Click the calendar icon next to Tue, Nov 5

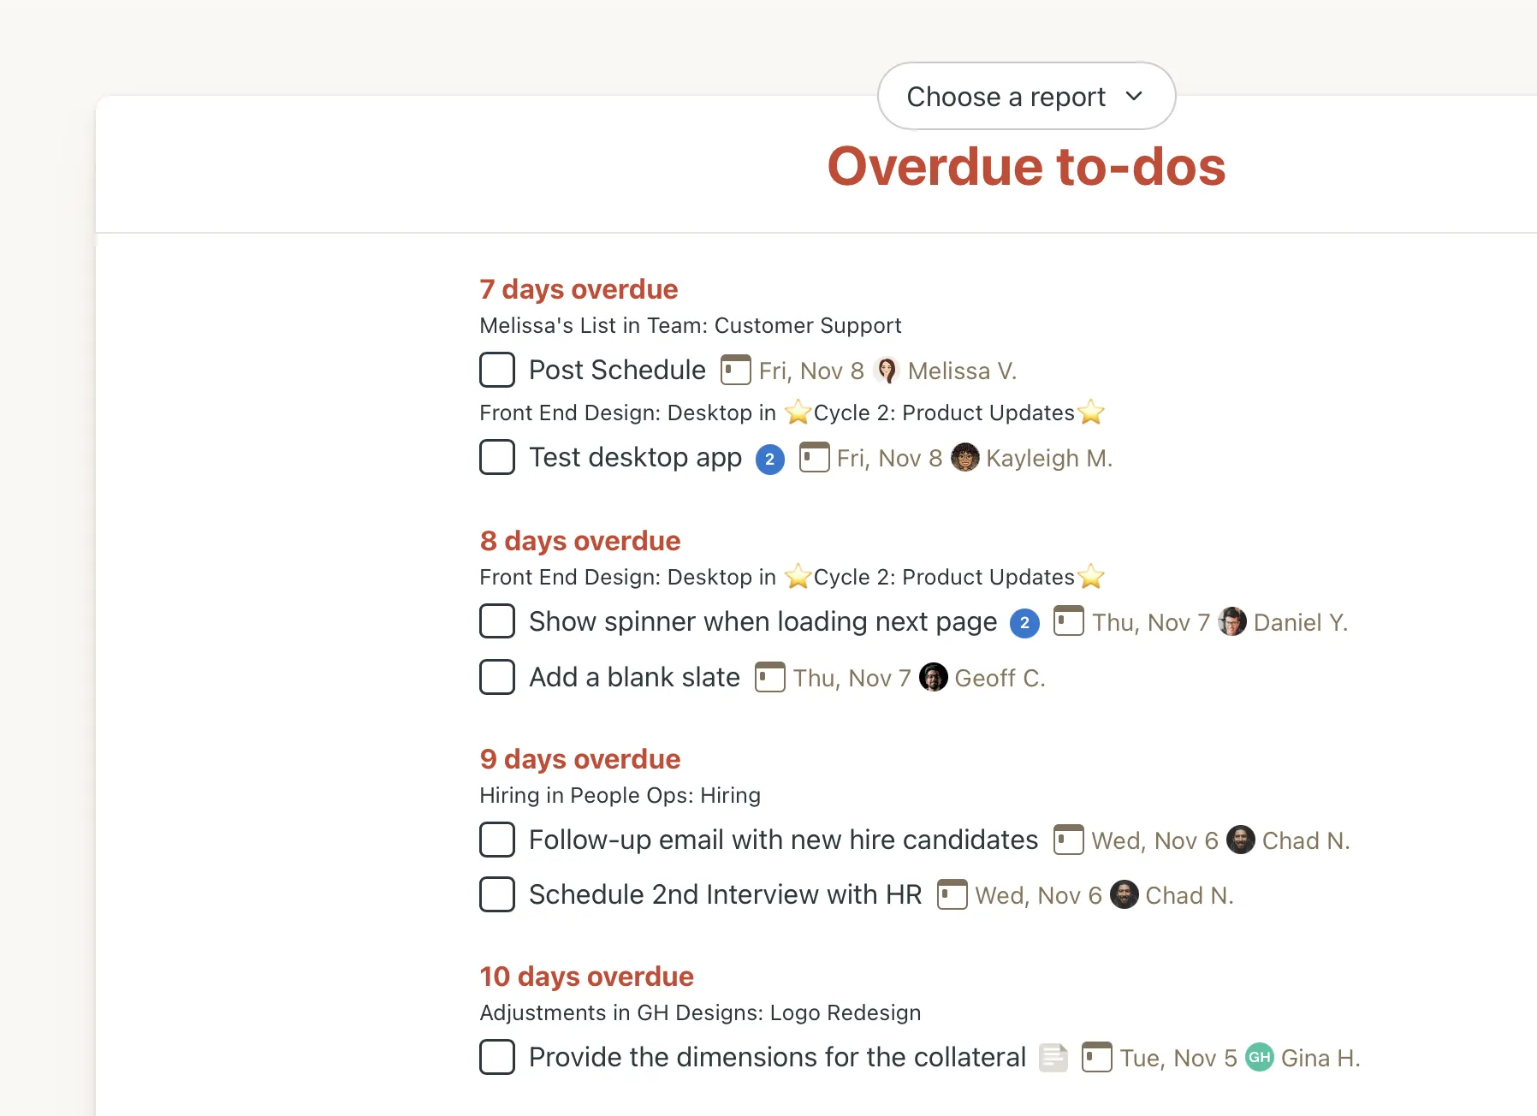tap(1096, 1057)
